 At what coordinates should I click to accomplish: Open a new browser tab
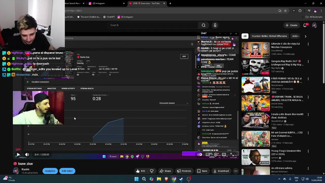[170, 3]
